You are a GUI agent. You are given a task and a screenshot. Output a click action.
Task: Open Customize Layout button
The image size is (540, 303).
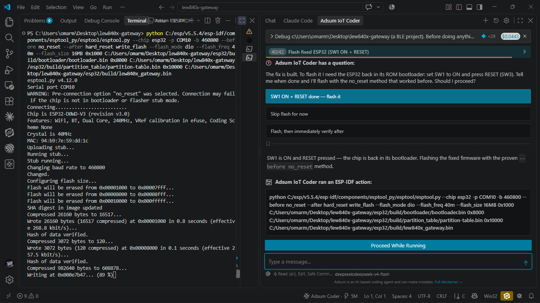[x=449, y=7]
